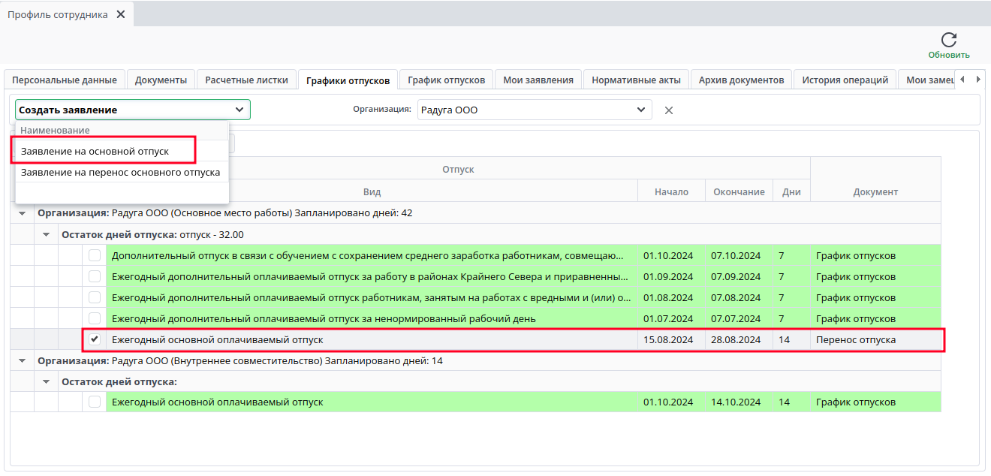Click the Перенос отпуска document cell
The width and height of the screenshot is (991, 476).
point(855,339)
